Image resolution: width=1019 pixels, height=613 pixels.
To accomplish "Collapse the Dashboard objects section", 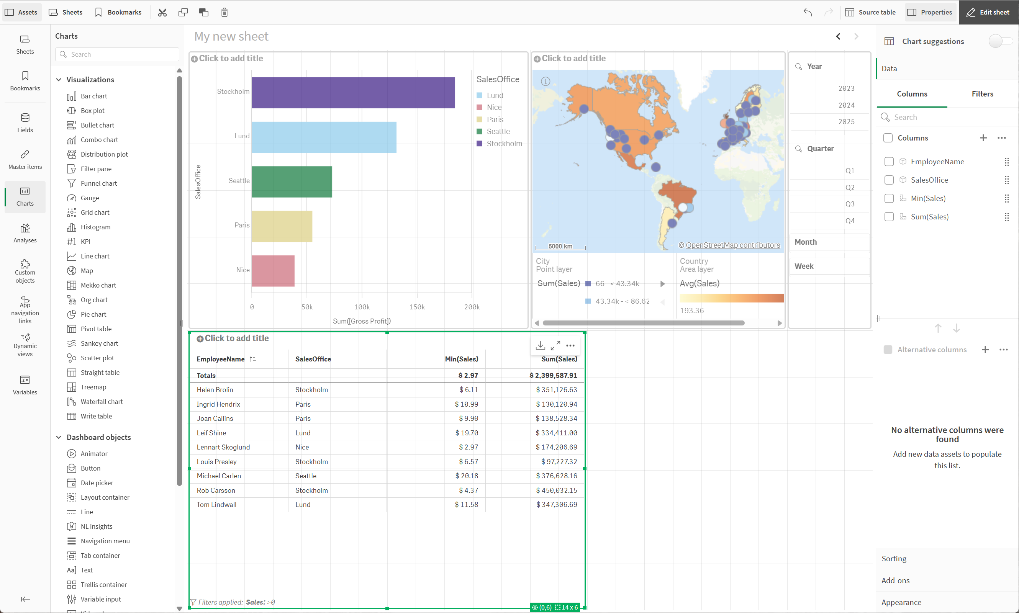I will tap(59, 437).
